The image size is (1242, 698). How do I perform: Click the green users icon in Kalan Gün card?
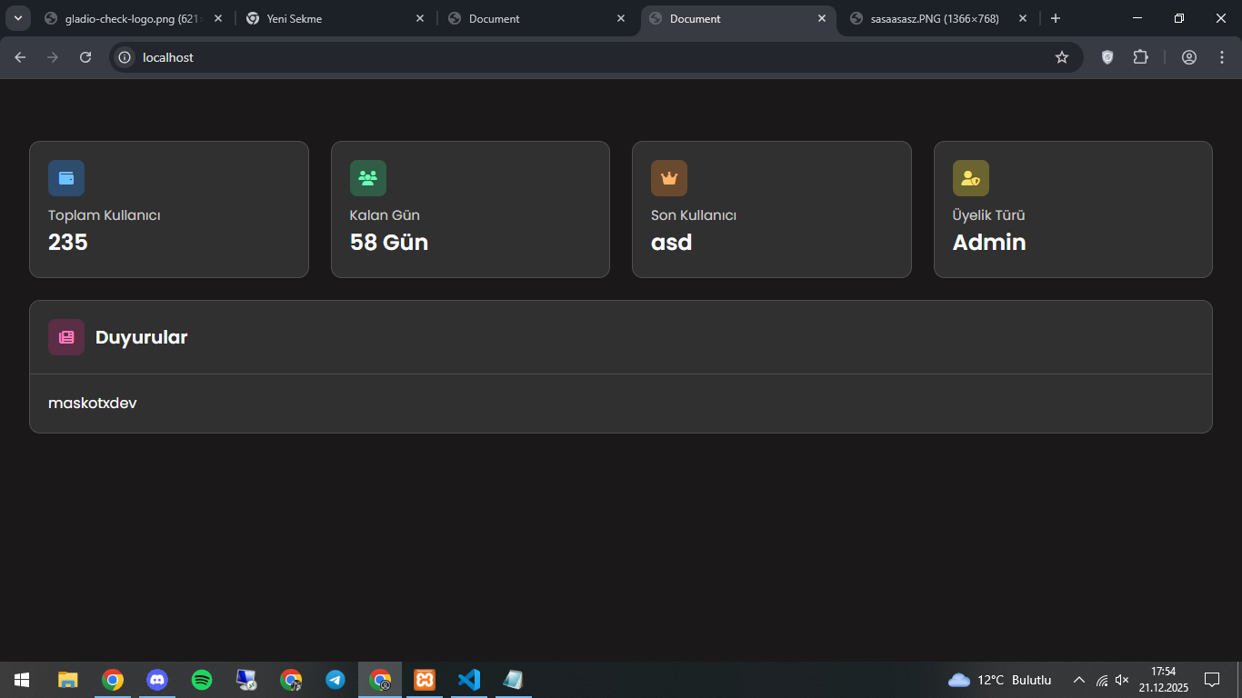click(x=368, y=178)
